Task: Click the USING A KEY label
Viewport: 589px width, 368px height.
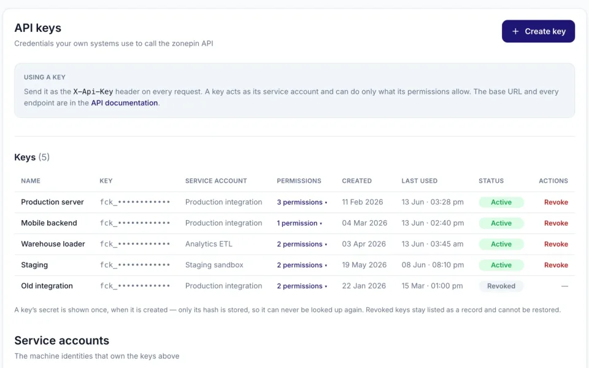Action: pyautogui.click(x=45, y=77)
